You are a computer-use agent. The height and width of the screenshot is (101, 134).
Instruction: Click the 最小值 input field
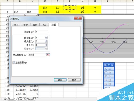tap(40, 38)
